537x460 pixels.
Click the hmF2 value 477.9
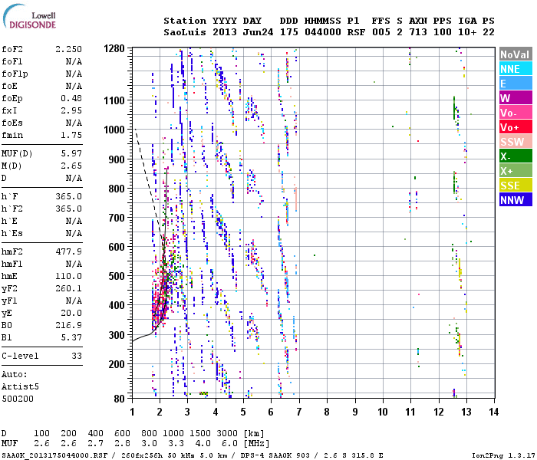[68, 251]
